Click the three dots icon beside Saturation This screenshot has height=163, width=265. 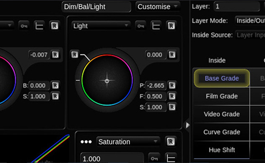pyautogui.click(x=86, y=142)
